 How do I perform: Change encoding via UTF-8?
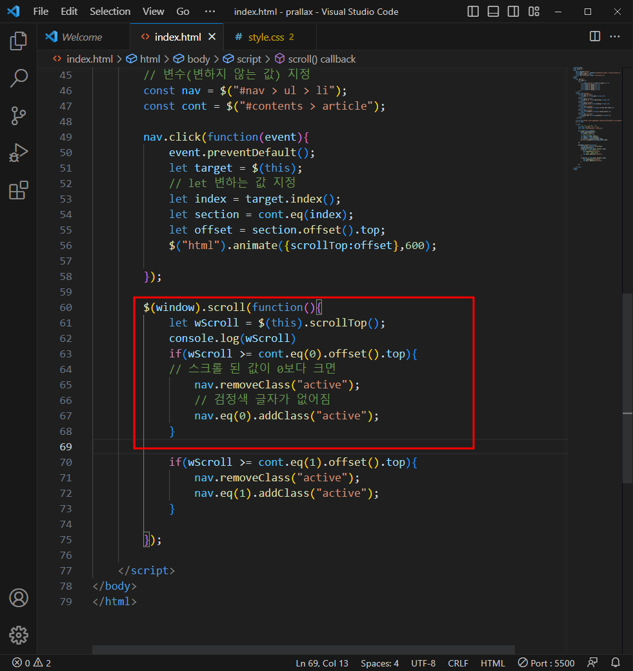tap(423, 663)
